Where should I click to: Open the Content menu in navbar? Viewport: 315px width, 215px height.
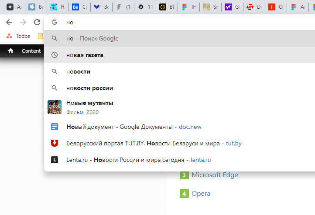31,51
